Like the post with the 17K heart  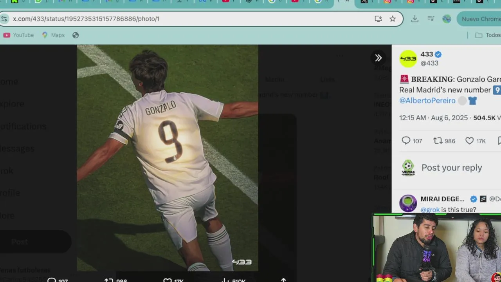469,141
